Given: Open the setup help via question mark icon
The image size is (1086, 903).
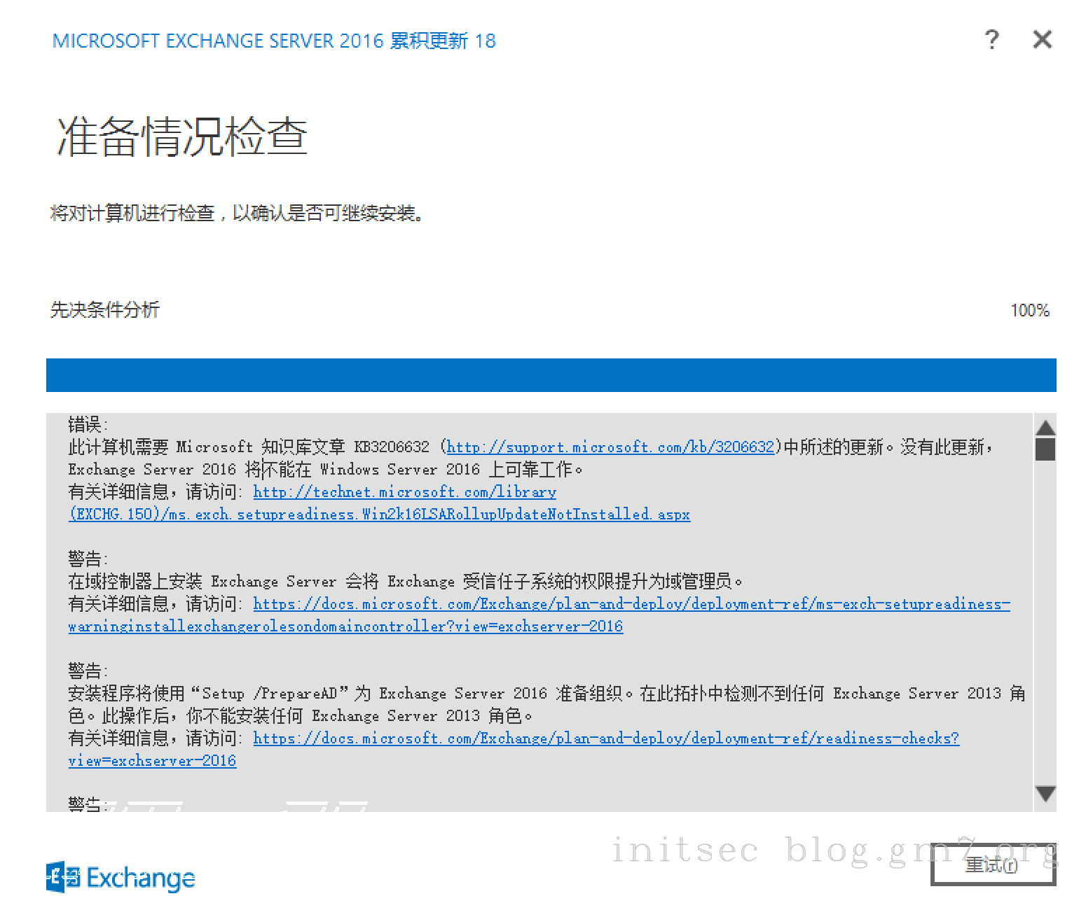Looking at the screenshot, I should pos(992,40).
